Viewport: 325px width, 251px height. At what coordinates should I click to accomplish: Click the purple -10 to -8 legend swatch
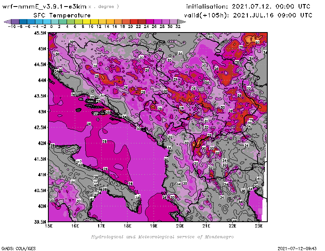15,22
